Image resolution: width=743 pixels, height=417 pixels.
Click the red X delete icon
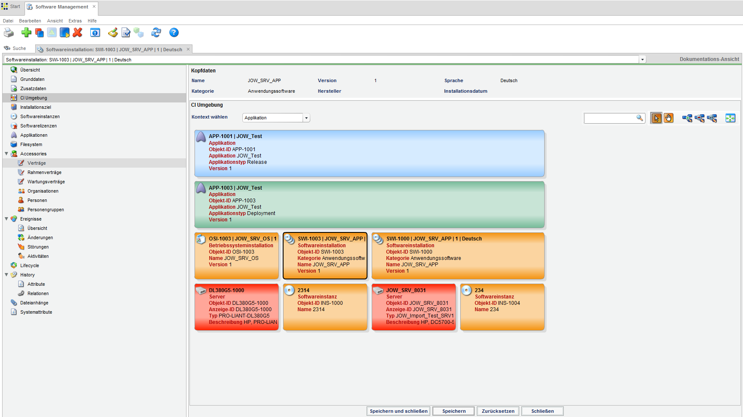78,33
